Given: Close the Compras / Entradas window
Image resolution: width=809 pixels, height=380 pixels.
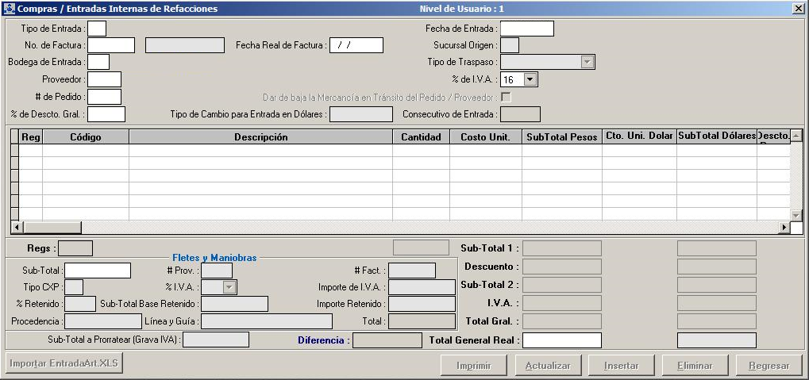Looking at the screenshot, I should click(798, 9).
